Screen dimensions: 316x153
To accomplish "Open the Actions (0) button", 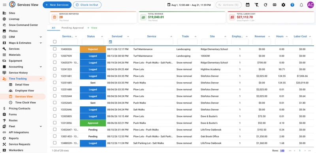I will [x=229, y=5].
